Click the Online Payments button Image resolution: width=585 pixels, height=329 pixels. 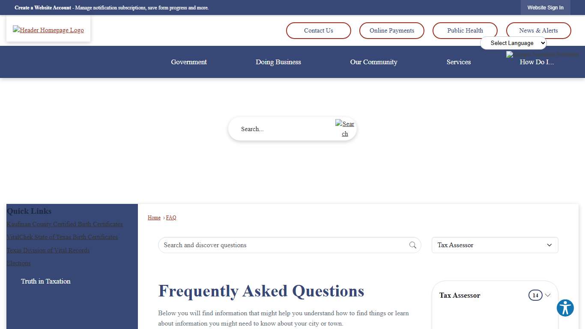tap(391, 30)
